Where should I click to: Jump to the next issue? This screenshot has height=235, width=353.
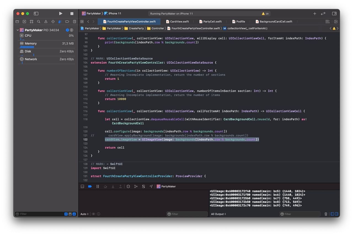click(x=338, y=28)
